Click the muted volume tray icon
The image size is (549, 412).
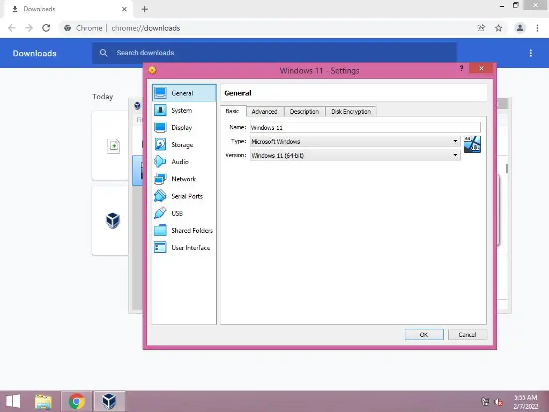498,402
